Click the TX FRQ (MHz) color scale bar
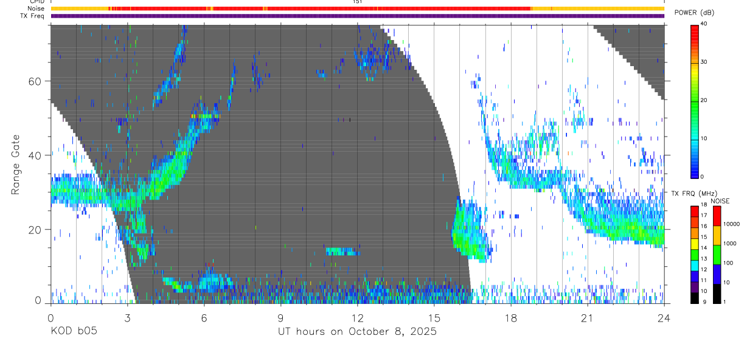 pos(695,254)
